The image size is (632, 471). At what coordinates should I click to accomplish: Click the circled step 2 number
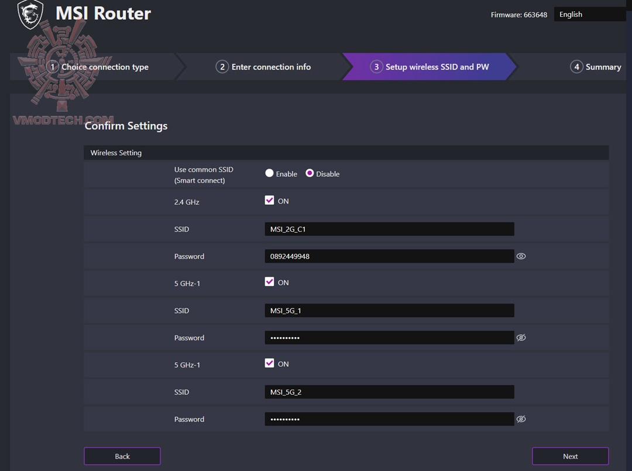[222, 67]
